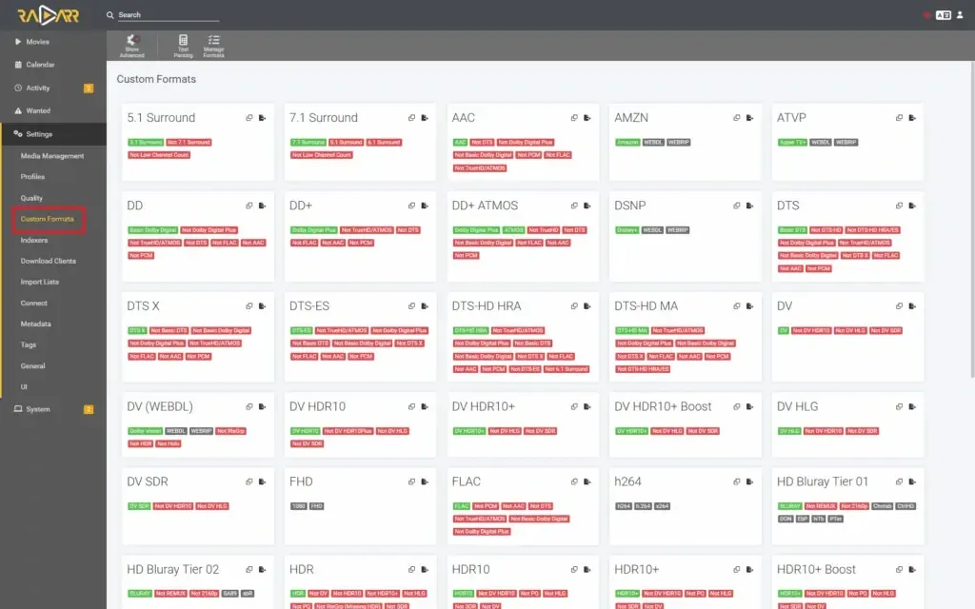Clone the FLAC custom format
The image size is (975, 609).
pos(574,481)
